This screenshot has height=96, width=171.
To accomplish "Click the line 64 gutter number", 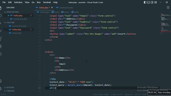I will click(x=39, y=88).
